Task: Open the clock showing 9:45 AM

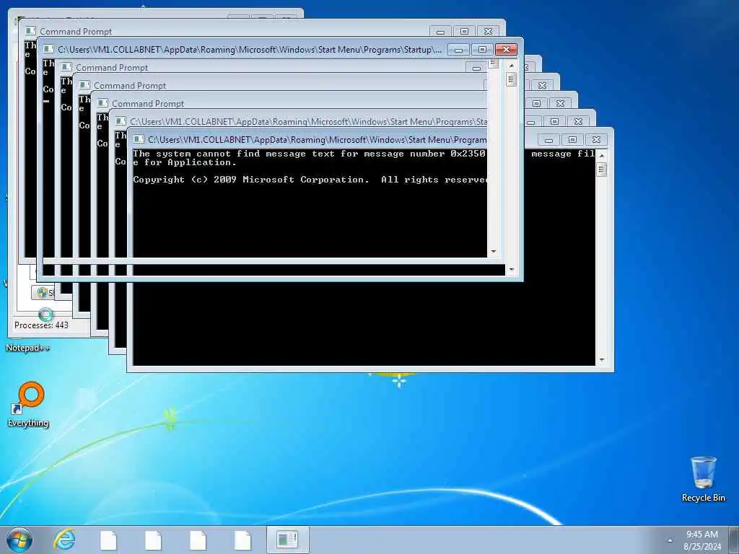Action: (701, 535)
